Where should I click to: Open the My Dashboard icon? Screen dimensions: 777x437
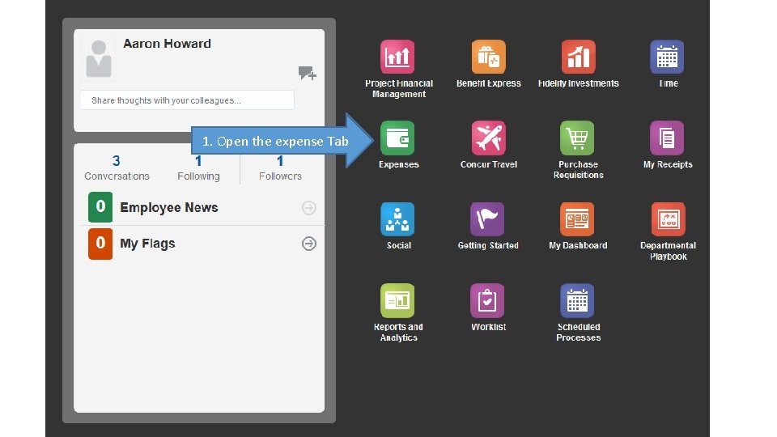coord(577,219)
